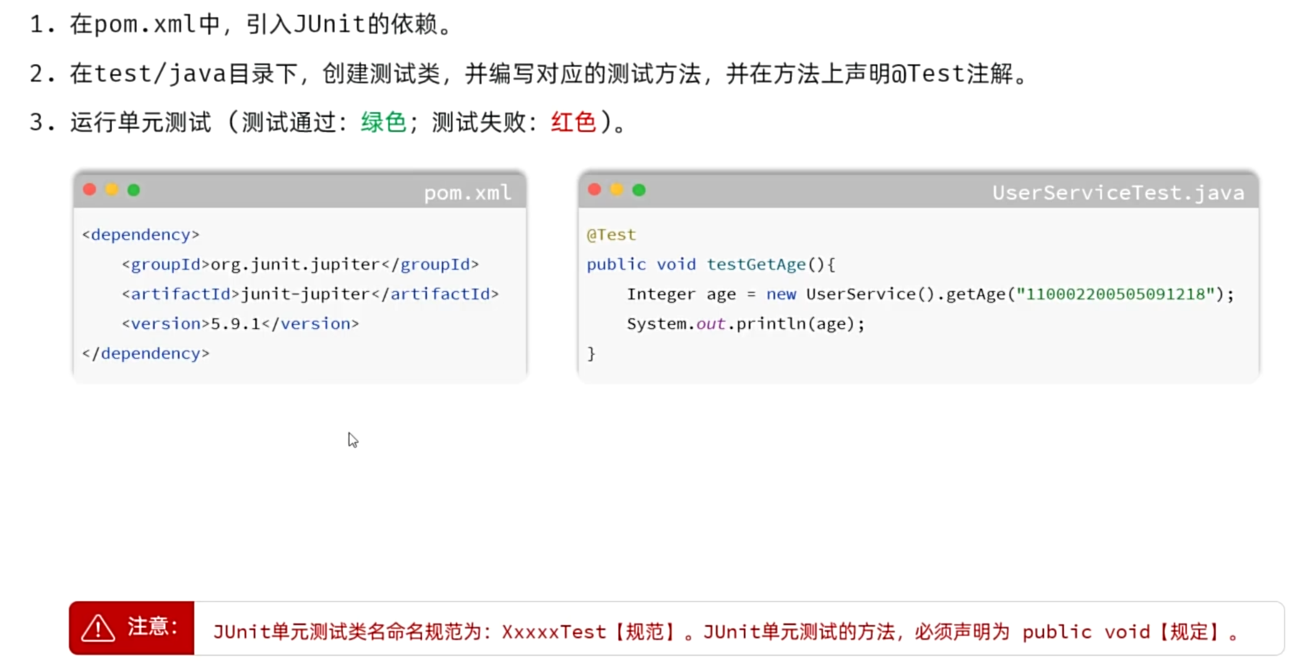
Task: Click red dot on UserServiceTest.java window
Action: click(x=595, y=189)
